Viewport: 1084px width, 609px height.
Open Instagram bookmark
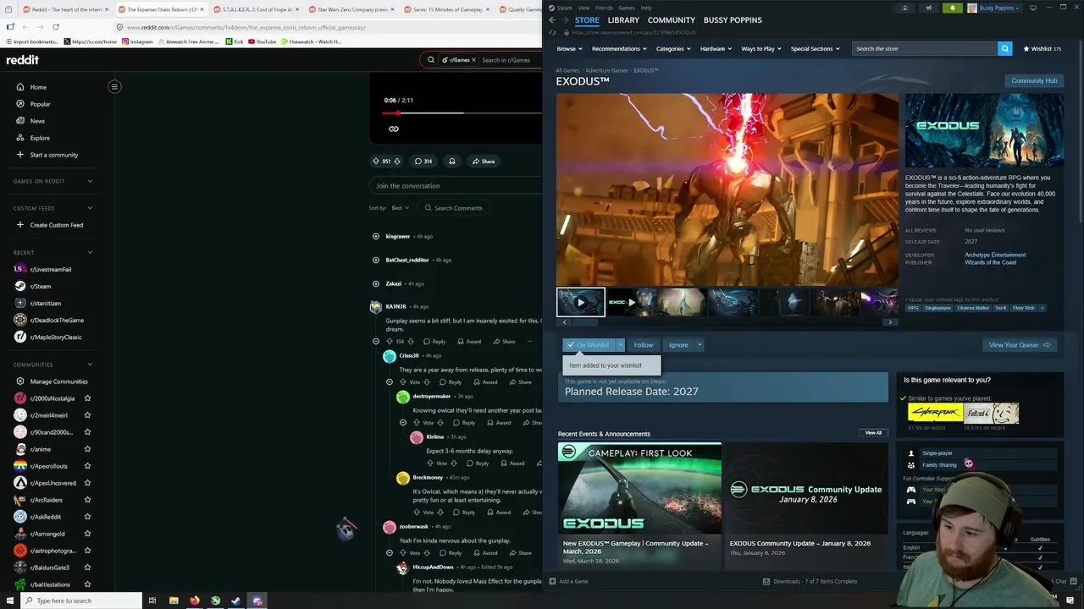tap(136, 41)
